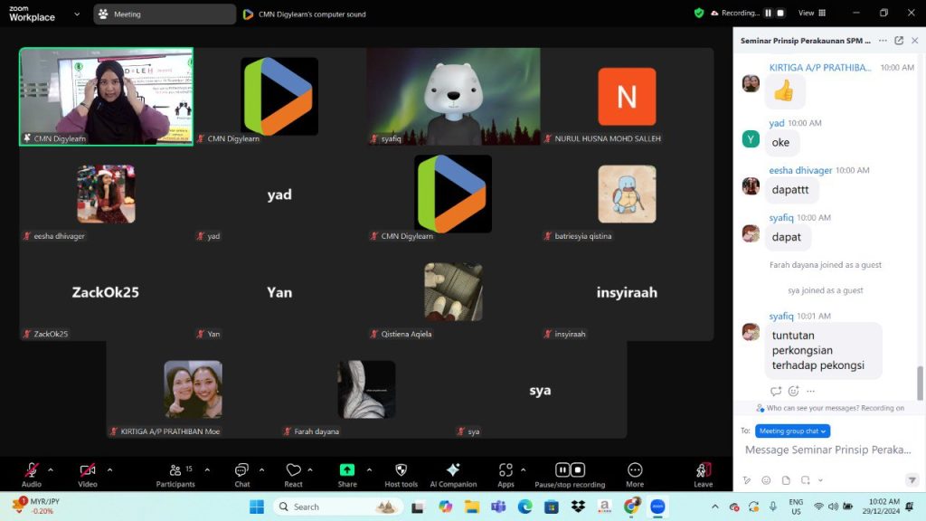The width and height of the screenshot is (926, 521).
Task: Expand audio options arrow beside Audio
Action: [51, 469]
